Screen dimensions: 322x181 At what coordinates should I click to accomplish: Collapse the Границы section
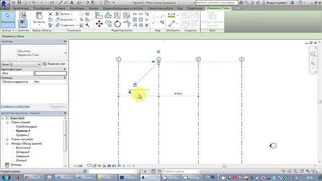[x=65, y=78]
